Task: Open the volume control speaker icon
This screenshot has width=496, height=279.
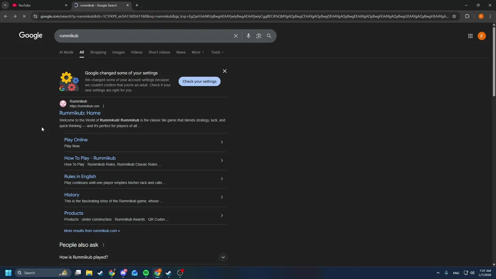Action: (472, 273)
